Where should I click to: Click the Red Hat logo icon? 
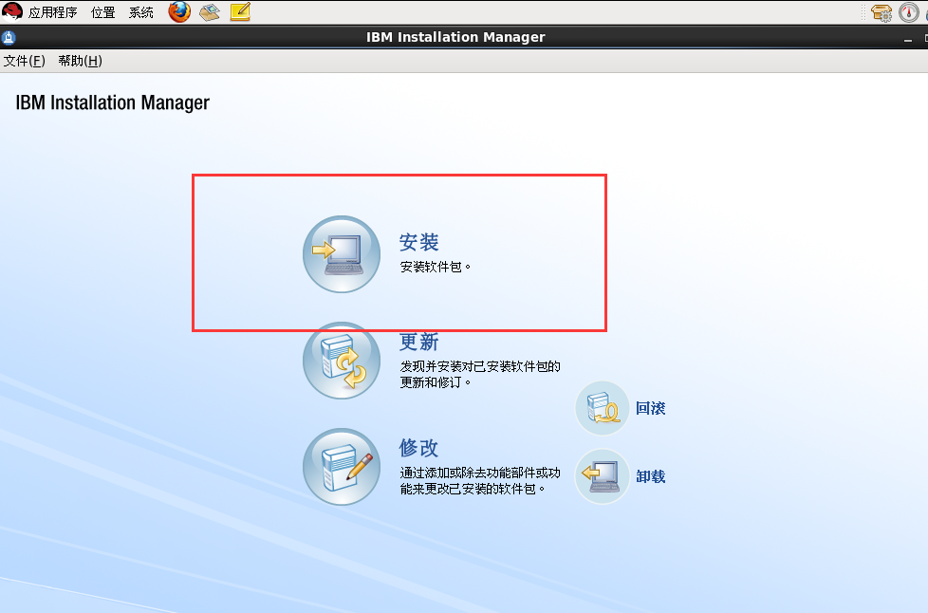pyautogui.click(x=11, y=11)
